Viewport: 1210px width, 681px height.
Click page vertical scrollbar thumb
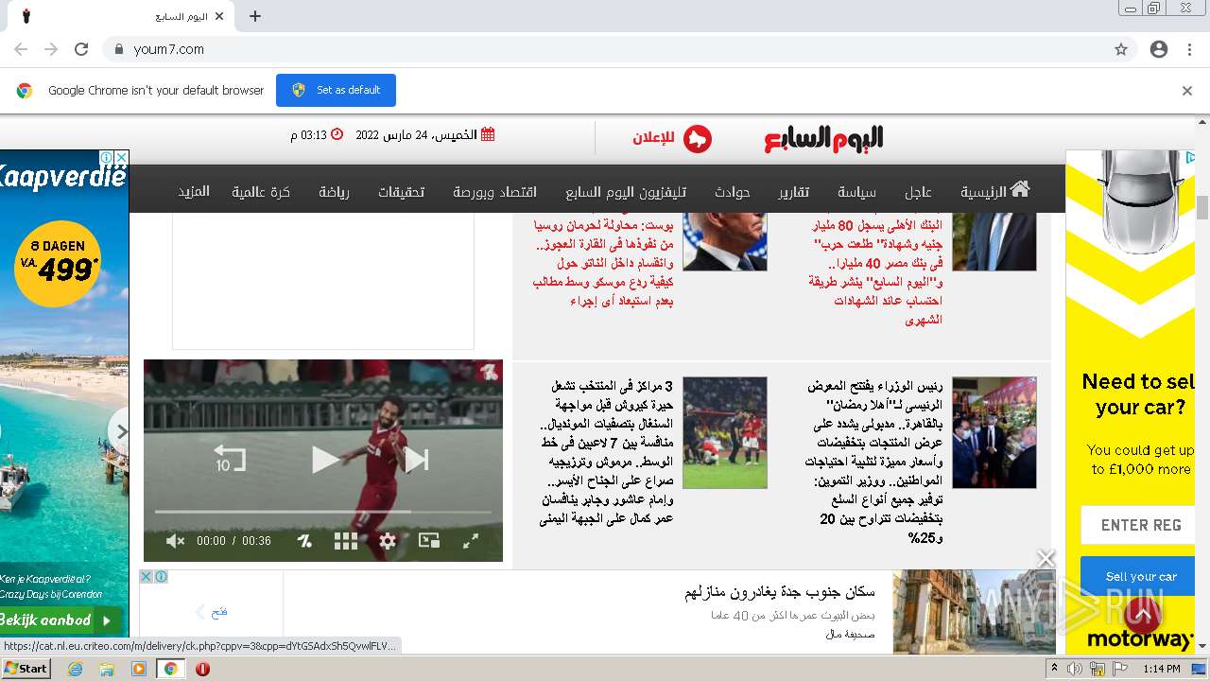pyautogui.click(x=1202, y=207)
